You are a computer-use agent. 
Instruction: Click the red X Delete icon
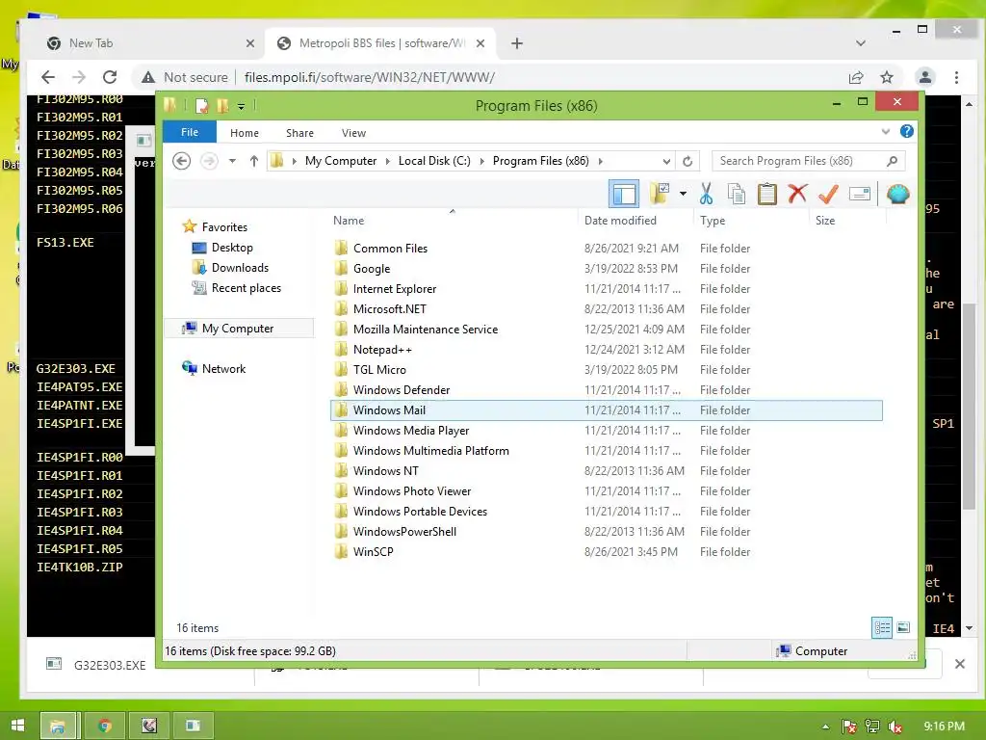(797, 194)
